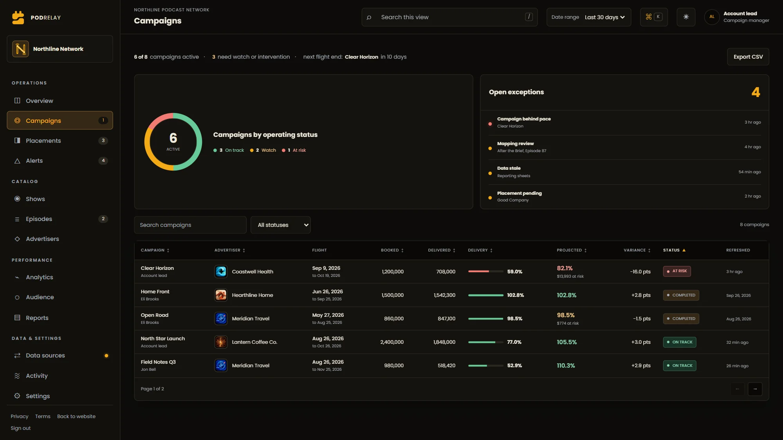The height and width of the screenshot is (440, 783).
Task: Click the AL account avatar
Action: [x=712, y=17]
